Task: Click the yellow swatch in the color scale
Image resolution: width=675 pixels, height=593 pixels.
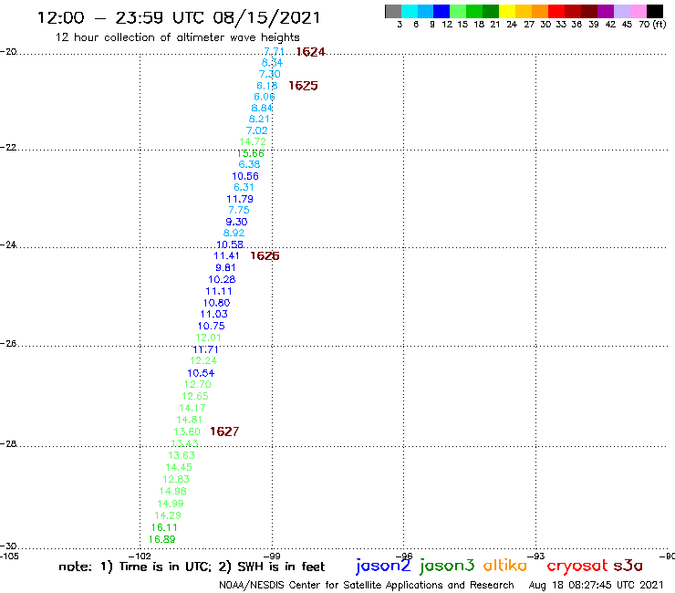Action: 507,11
